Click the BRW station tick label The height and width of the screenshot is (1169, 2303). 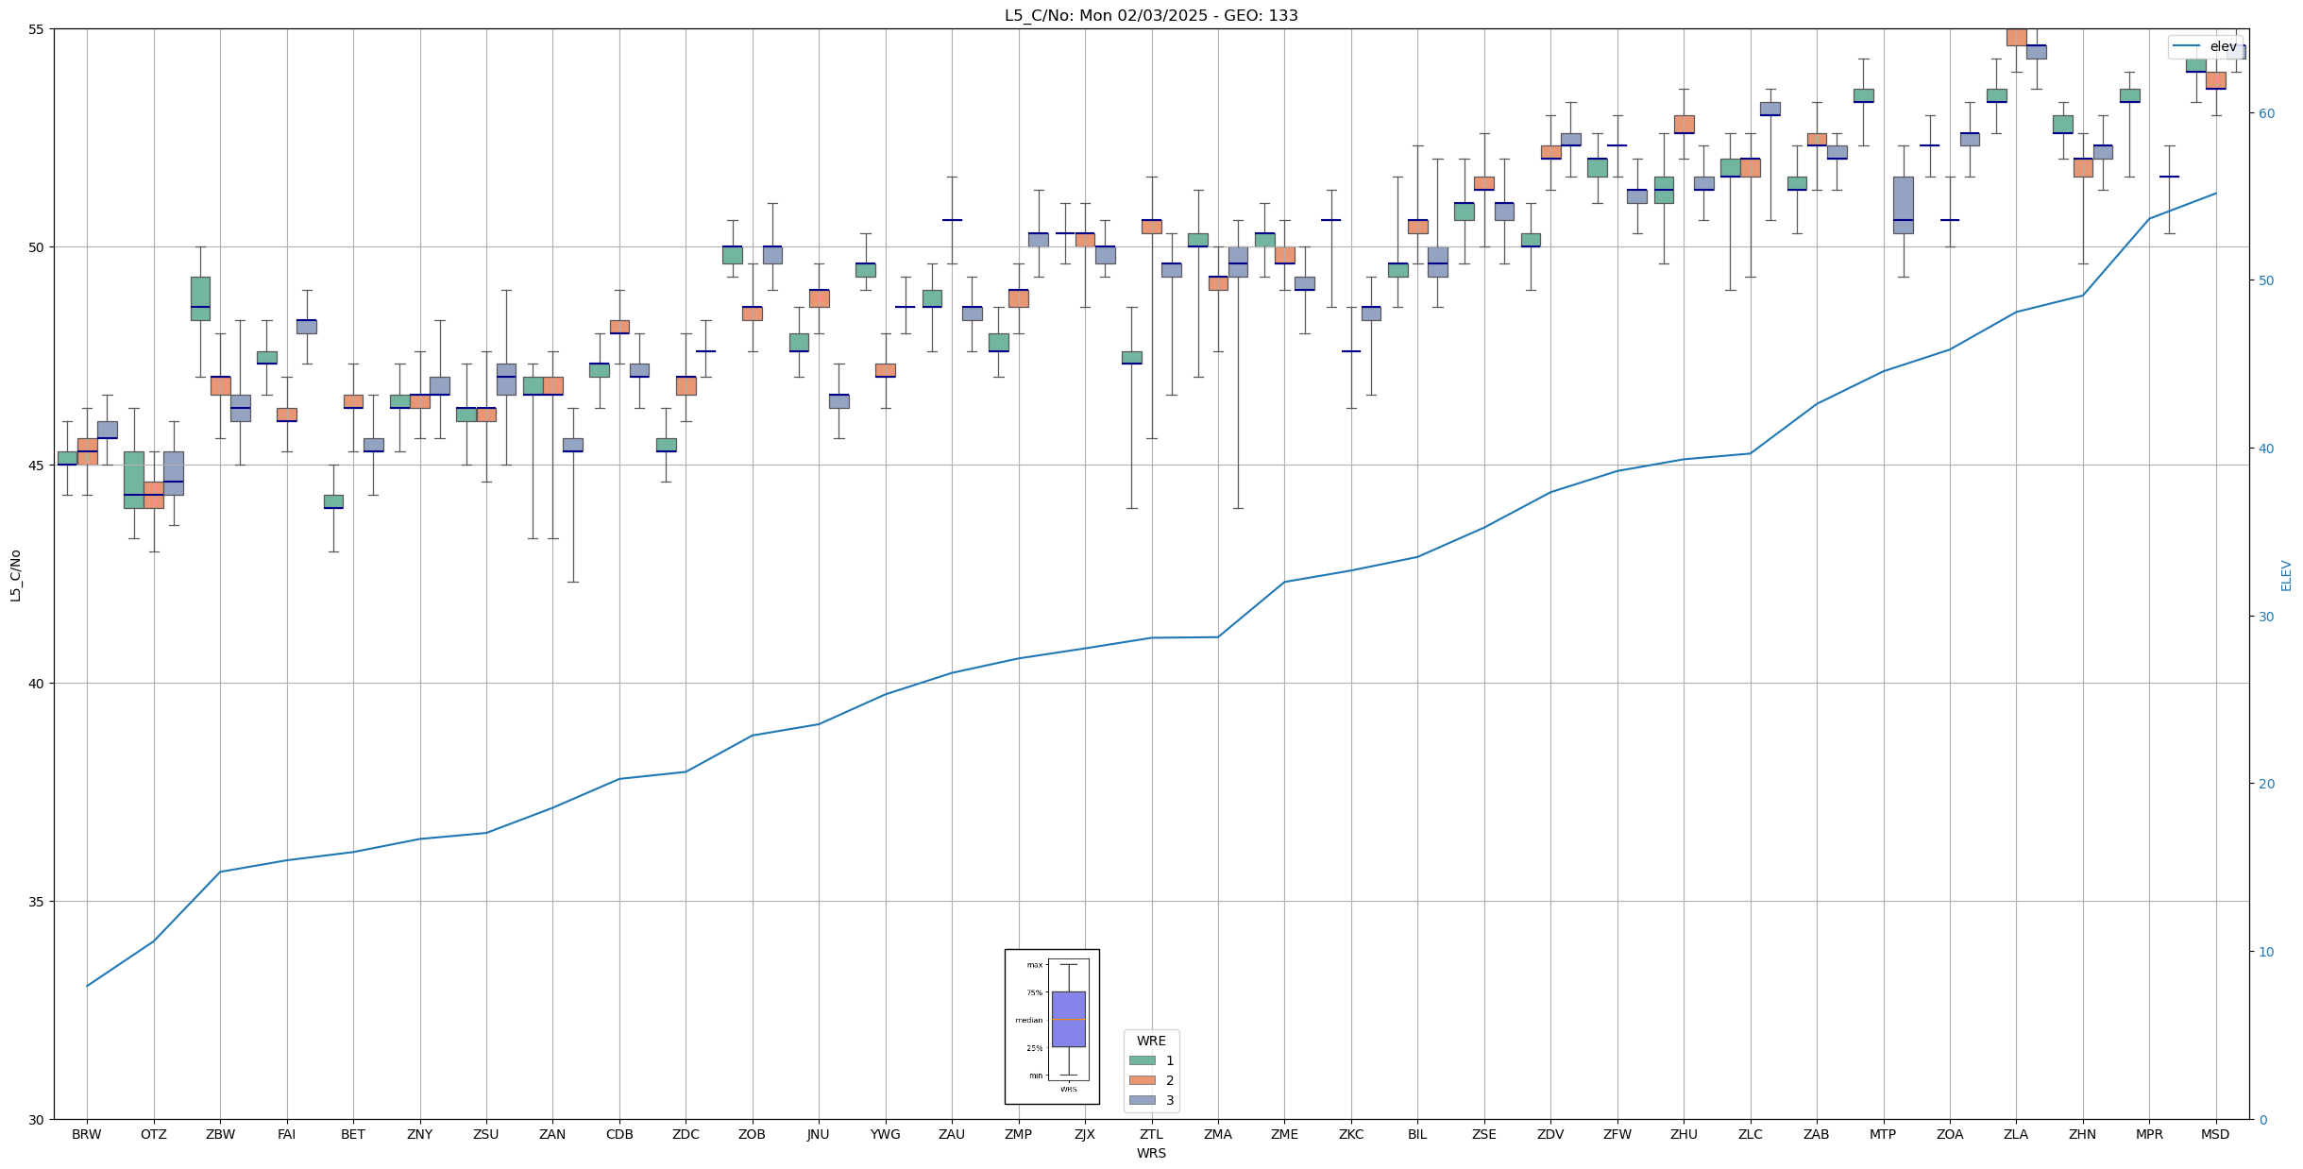(87, 1135)
